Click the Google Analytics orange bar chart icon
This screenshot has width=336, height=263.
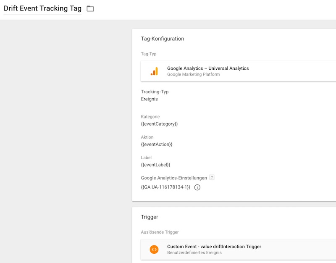154,71
